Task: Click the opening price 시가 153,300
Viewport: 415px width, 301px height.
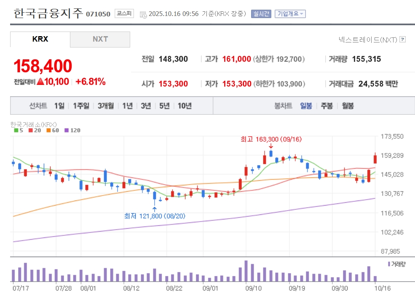Action: click(x=165, y=84)
